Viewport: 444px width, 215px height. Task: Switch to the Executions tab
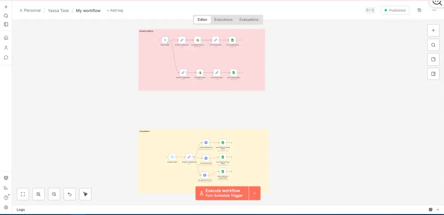point(223,20)
